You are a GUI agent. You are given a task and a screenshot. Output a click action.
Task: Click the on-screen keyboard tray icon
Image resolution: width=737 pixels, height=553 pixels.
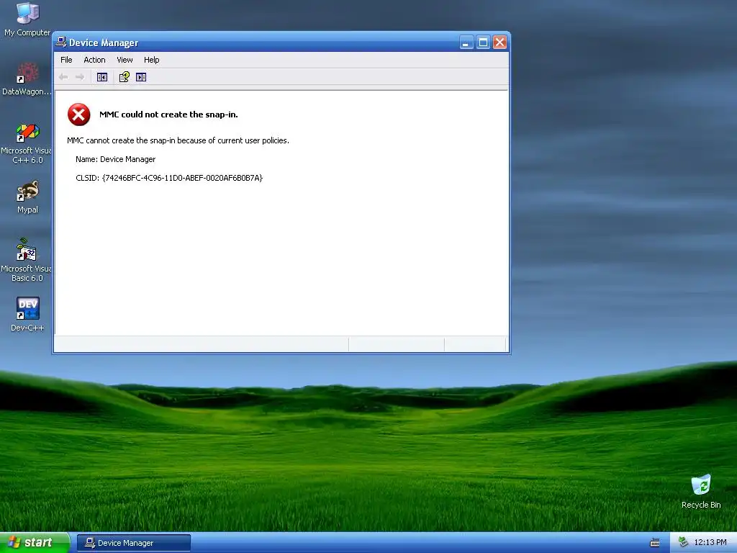click(x=655, y=543)
